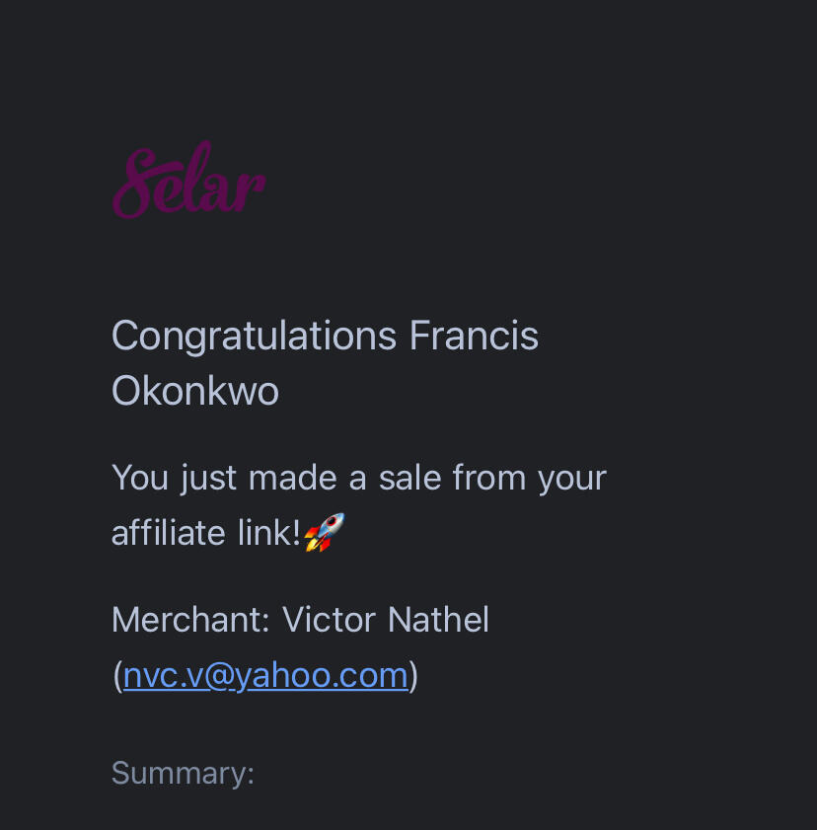Open the nvc.v@yahoo.com email link
The width and height of the screenshot is (817, 830).
pos(265,676)
